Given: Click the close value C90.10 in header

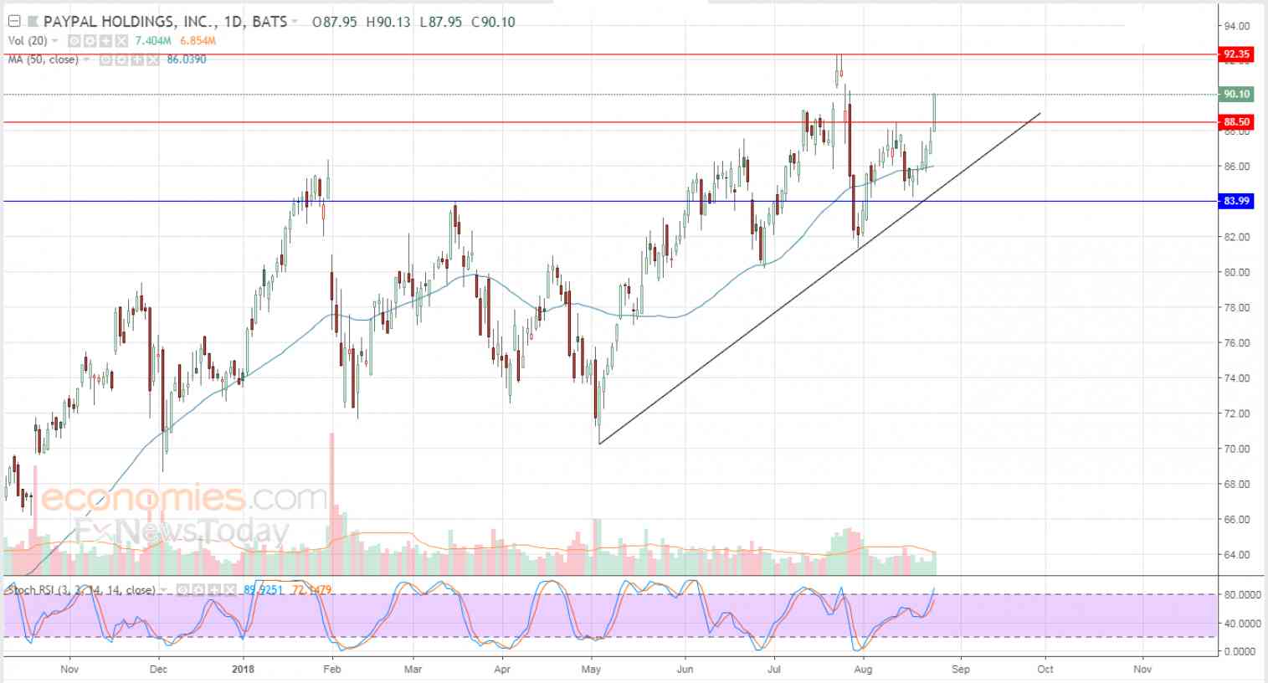Looking at the screenshot, I should pyautogui.click(x=493, y=22).
